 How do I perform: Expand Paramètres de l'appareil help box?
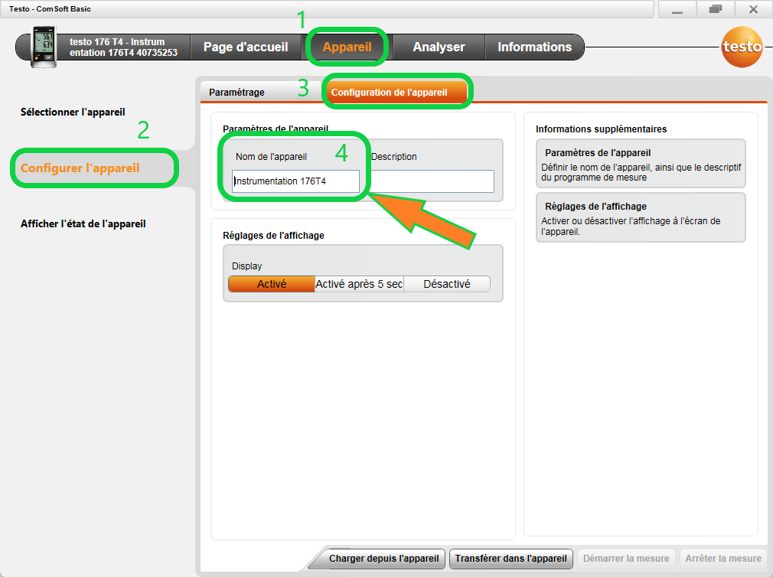coord(641,164)
